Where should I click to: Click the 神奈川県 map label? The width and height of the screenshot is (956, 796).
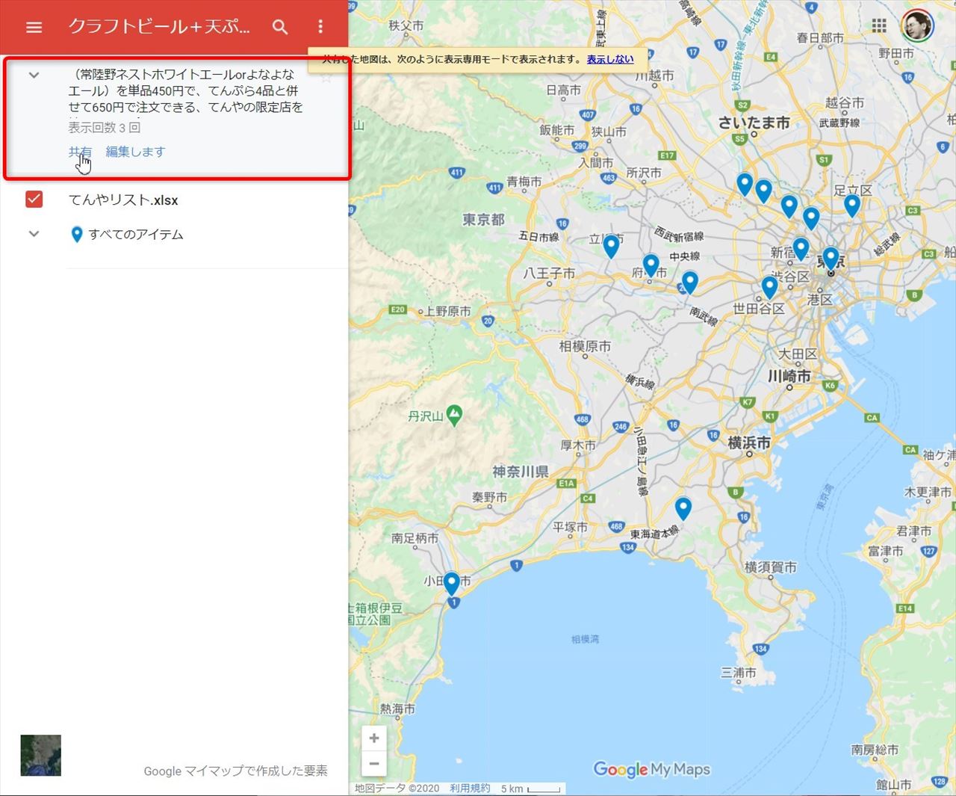point(521,472)
